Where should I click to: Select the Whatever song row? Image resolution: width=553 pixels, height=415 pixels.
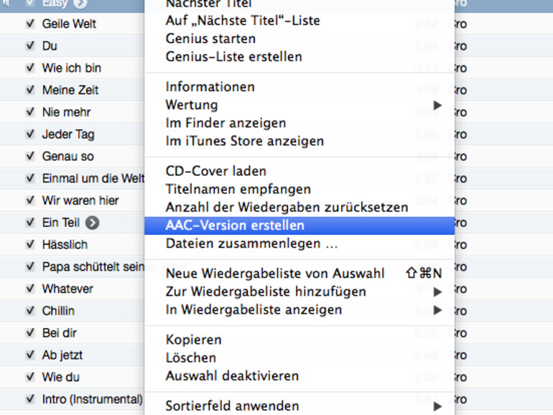[68, 289]
